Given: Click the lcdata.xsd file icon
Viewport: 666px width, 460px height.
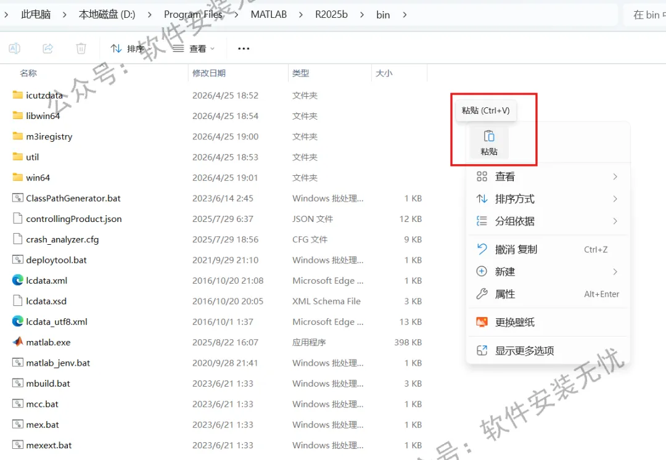Looking at the screenshot, I should (17, 301).
